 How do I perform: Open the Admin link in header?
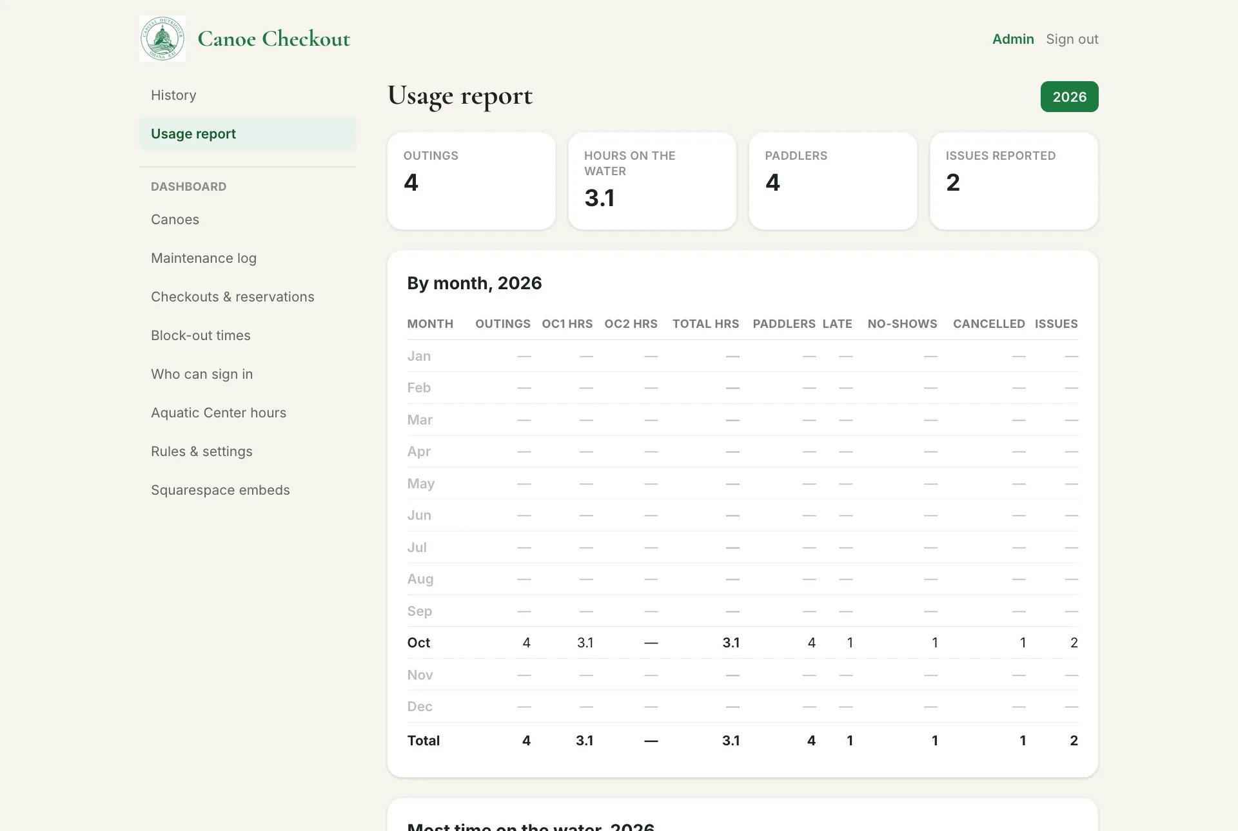pos(1013,39)
